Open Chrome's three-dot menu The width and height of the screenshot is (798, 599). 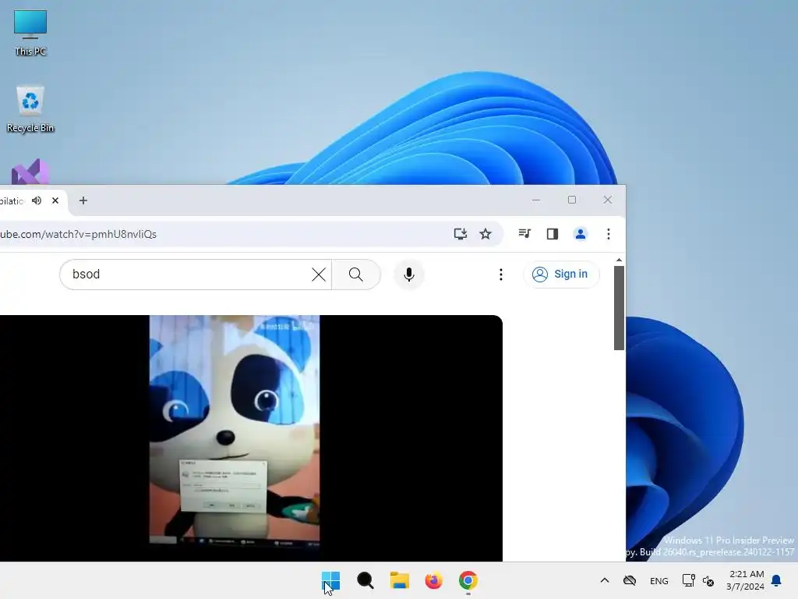point(608,234)
